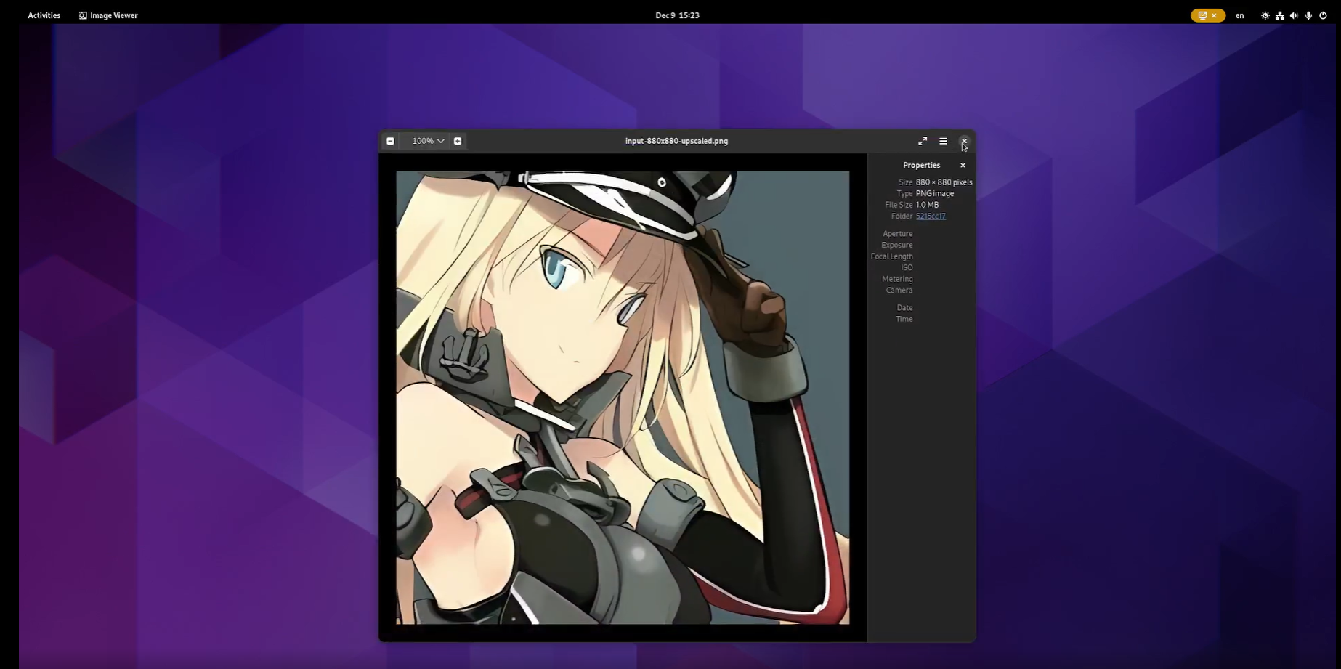Click the zoom out minus icon

click(x=390, y=141)
